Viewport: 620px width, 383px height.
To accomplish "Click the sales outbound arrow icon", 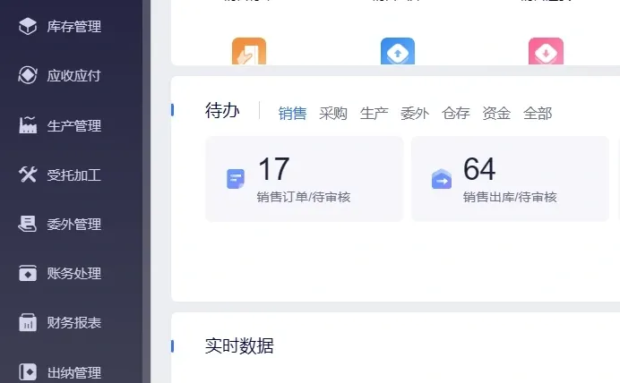I will point(442,179).
